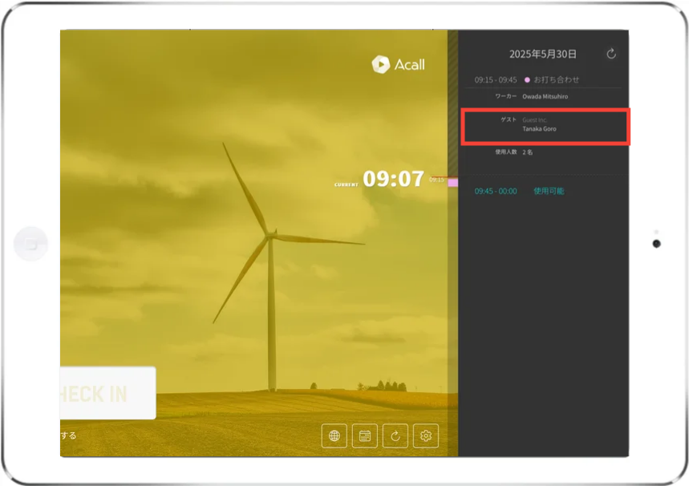Click worker name Owada Mitsuhiro

pos(545,96)
